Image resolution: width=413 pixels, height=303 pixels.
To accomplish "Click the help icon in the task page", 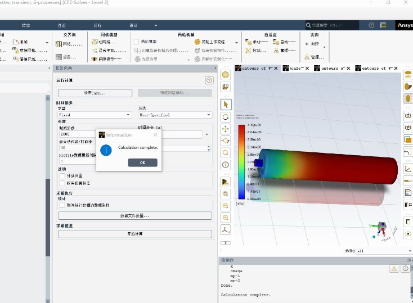I will [x=209, y=80].
